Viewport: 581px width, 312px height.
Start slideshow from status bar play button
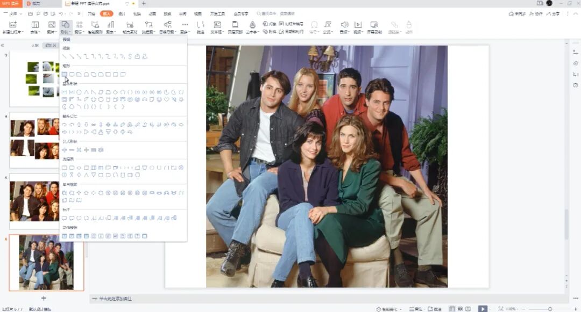(x=483, y=309)
